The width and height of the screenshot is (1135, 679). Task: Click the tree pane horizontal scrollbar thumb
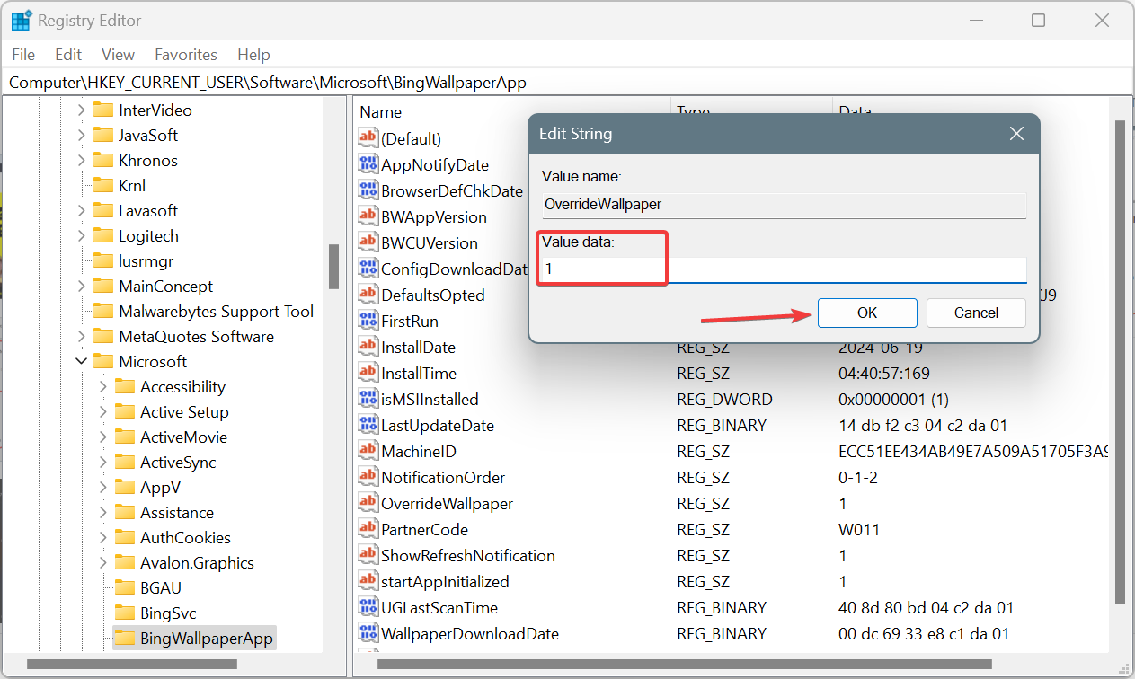pyautogui.click(x=133, y=665)
